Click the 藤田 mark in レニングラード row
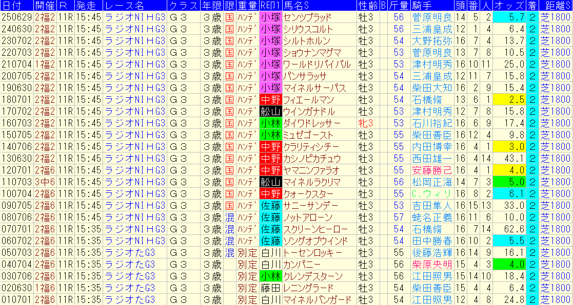The width and height of the screenshot is (573, 305). [x=271, y=288]
